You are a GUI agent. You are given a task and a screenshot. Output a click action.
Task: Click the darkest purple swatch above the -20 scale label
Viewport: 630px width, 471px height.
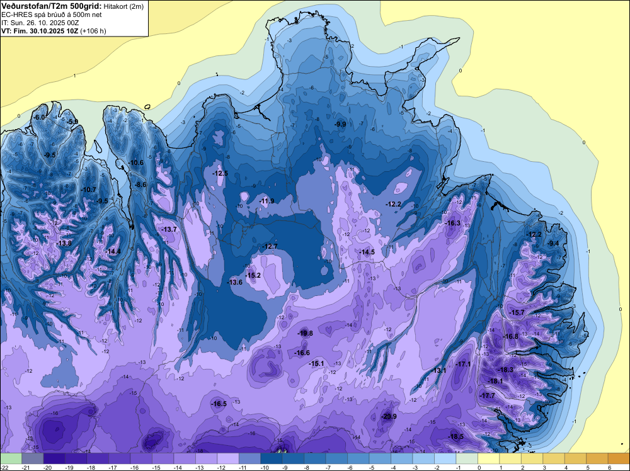(54, 458)
